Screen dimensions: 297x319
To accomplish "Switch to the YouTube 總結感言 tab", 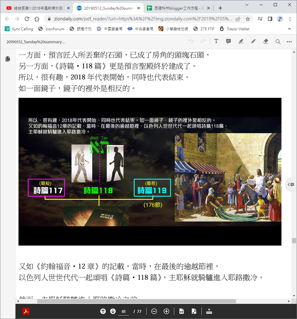I will pyautogui.click(x=37, y=8).
